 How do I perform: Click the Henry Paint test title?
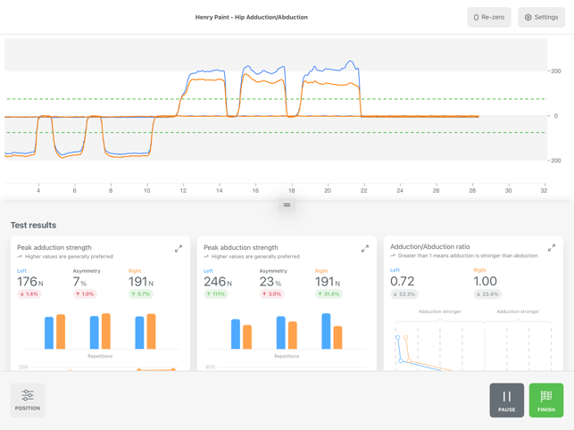[x=251, y=17]
